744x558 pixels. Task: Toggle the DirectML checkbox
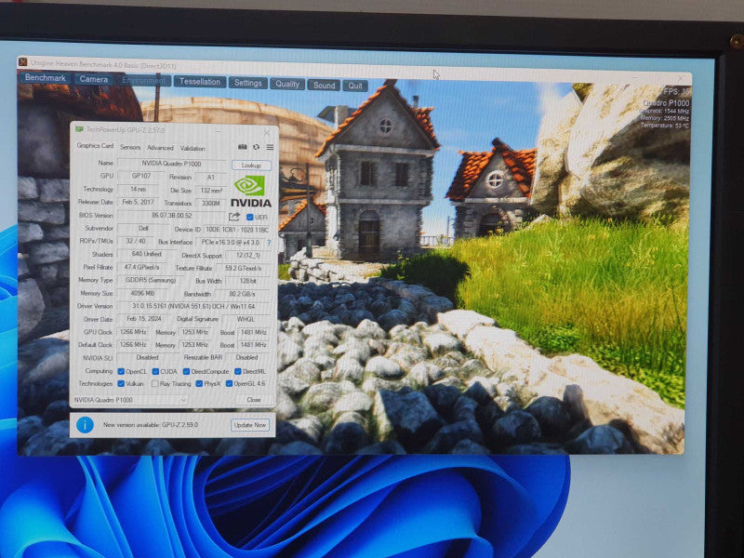238,371
